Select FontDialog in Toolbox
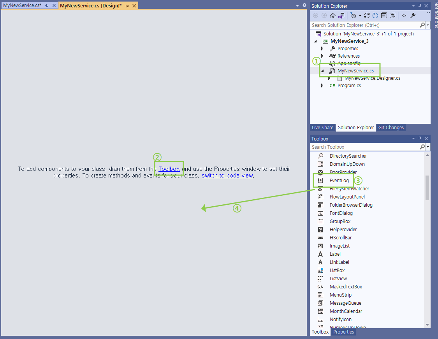The height and width of the screenshot is (339, 438). pyautogui.click(x=341, y=213)
